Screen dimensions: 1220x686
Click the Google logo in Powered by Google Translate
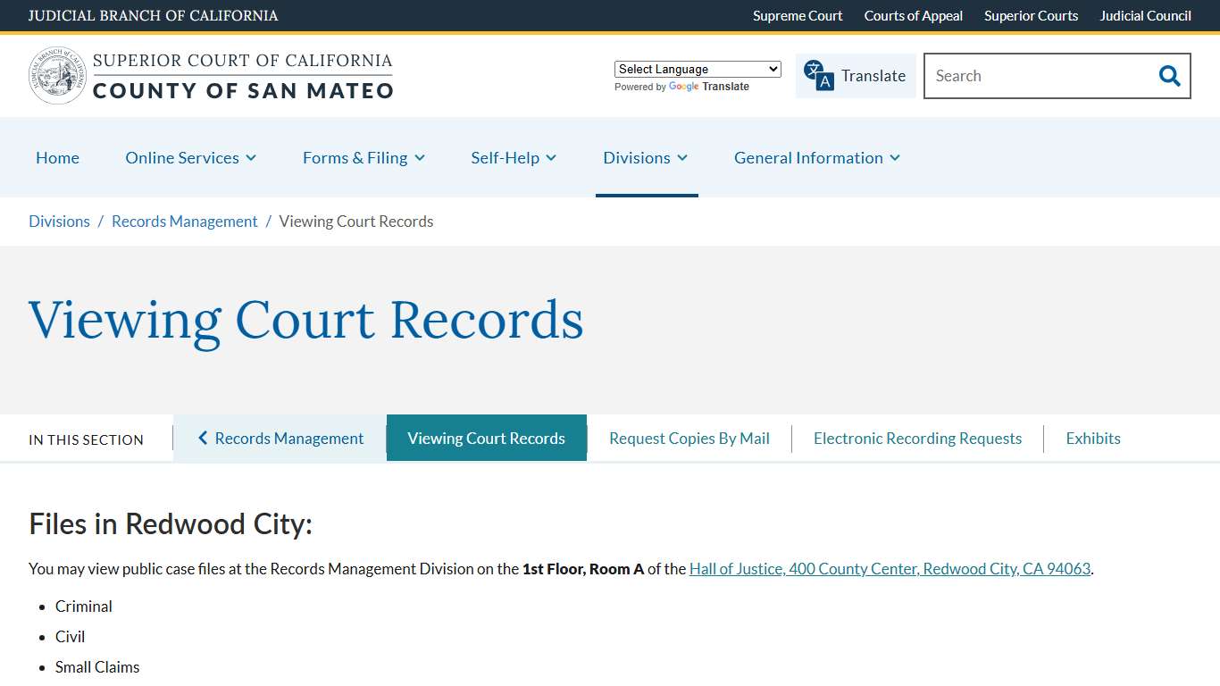click(683, 87)
